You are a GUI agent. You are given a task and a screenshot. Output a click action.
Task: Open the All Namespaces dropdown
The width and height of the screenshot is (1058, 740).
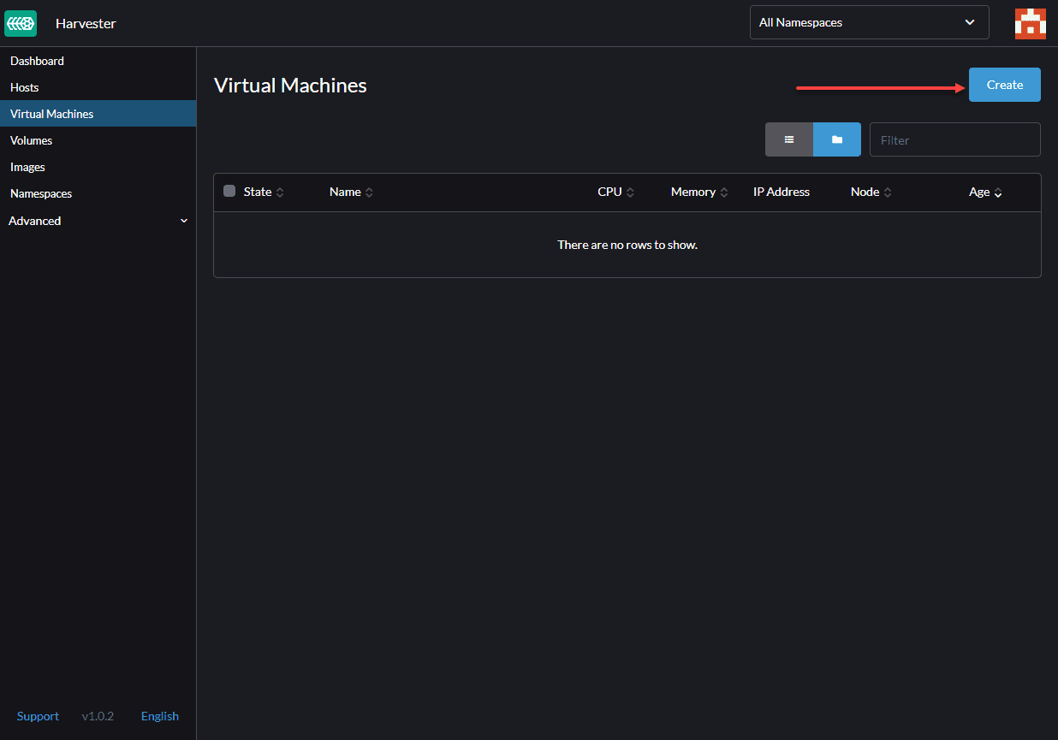point(870,22)
